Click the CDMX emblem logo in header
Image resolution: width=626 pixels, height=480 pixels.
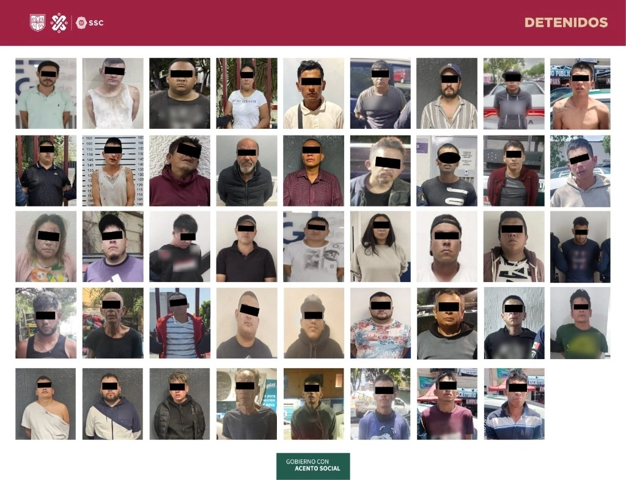coord(59,23)
